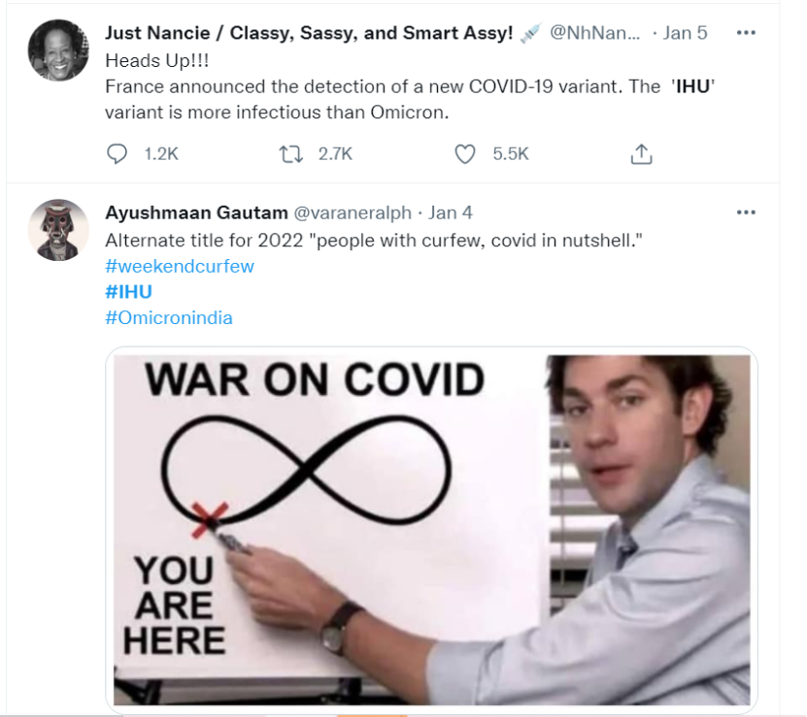Open Just Nancie's profile picture
The height and width of the screenshot is (717, 807).
58,50
